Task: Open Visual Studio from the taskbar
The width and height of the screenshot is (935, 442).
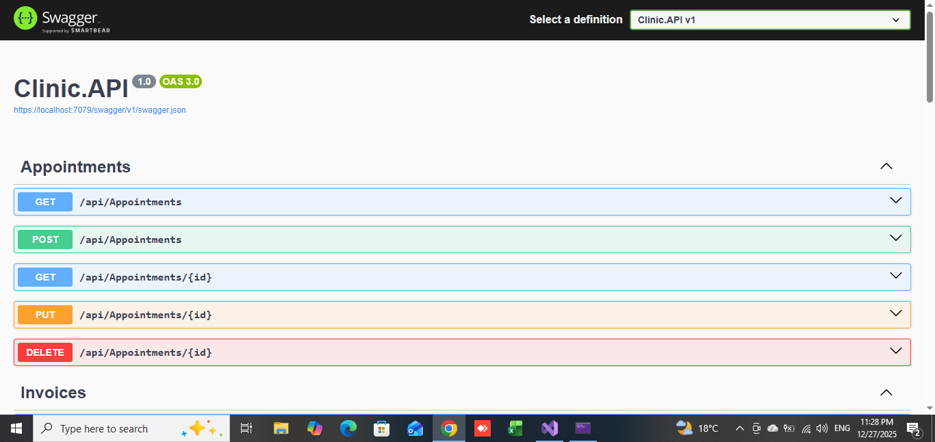Action: (550, 428)
